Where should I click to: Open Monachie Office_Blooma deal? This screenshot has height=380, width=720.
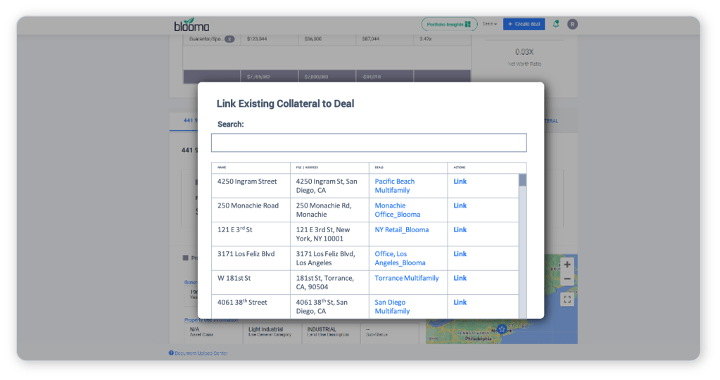point(397,210)
